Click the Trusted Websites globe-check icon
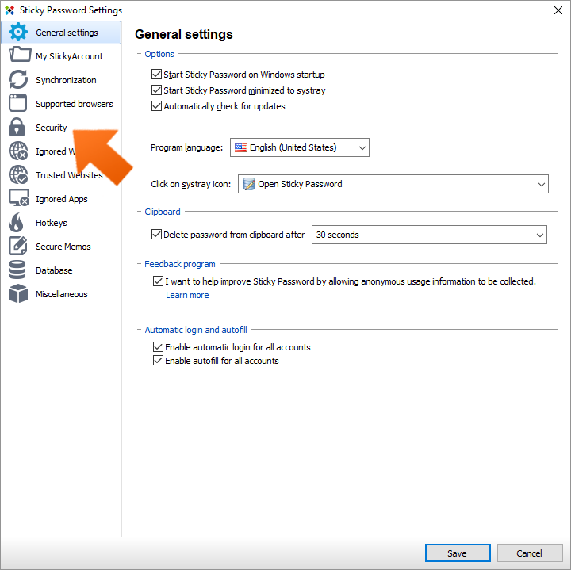The image size is (571, 570). click(x=18, y=174)
